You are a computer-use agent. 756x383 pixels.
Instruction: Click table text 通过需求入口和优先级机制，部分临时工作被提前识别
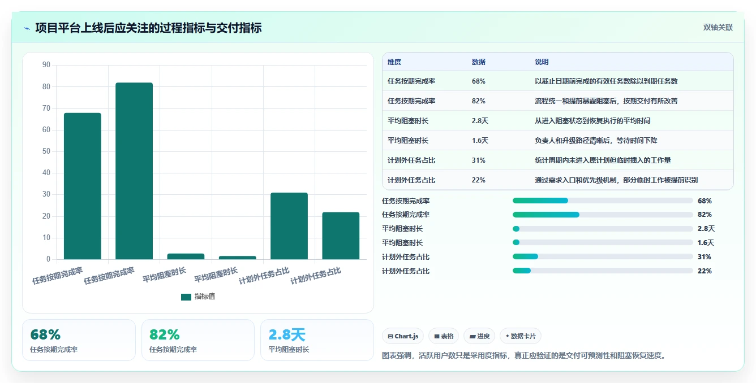coord(616,180)
